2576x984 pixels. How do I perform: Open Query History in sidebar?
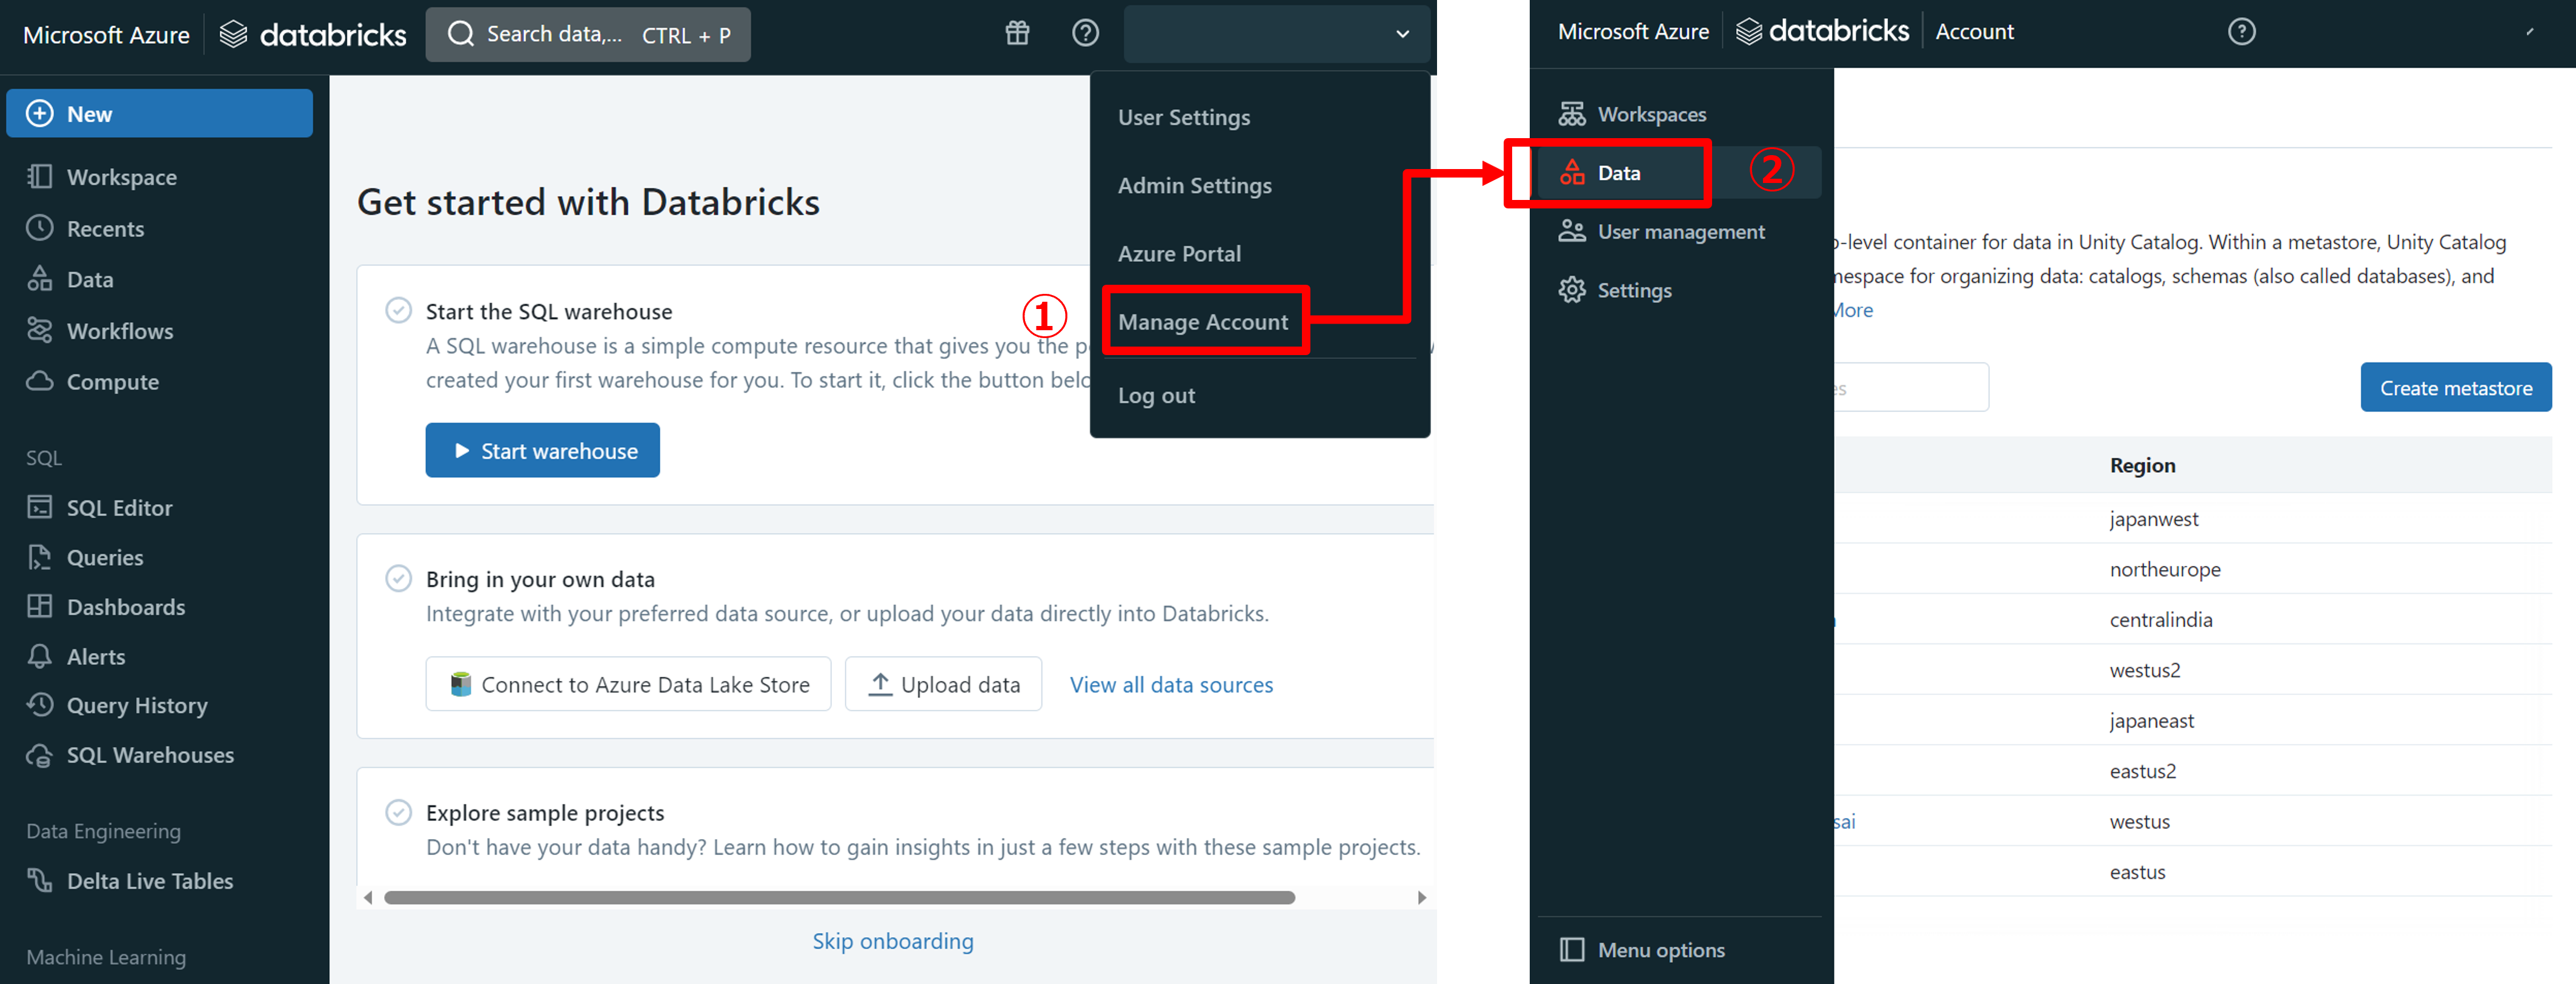click(136, 706)
